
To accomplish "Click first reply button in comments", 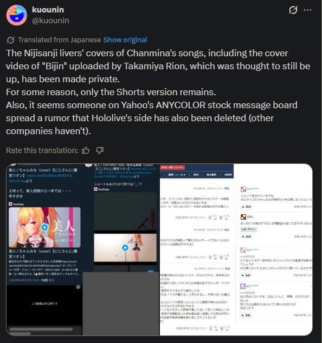I will 246,207.
